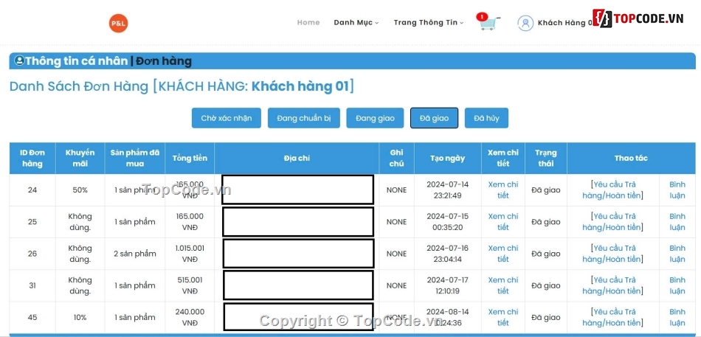Viewport: 701px width, 337px height.
Task: Open Xem chi tiết for order 31
Action: click(x=503, y=285)
